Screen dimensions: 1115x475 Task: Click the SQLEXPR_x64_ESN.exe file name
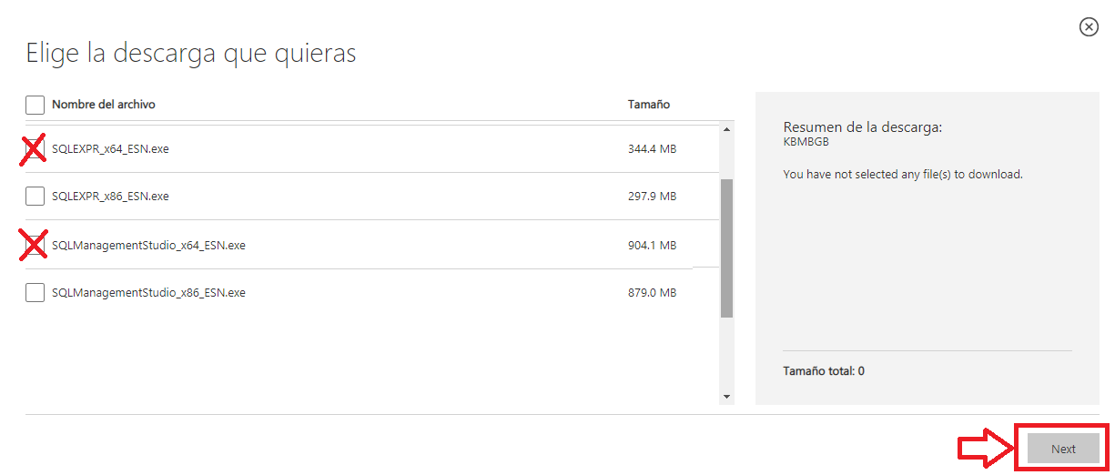[x=110, y=148]
